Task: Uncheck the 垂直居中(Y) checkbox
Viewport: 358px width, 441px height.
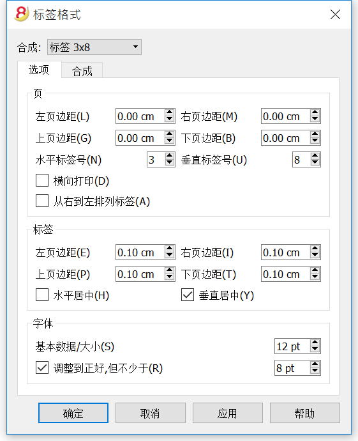Action: pyautogui.click(x=188, y=295)
